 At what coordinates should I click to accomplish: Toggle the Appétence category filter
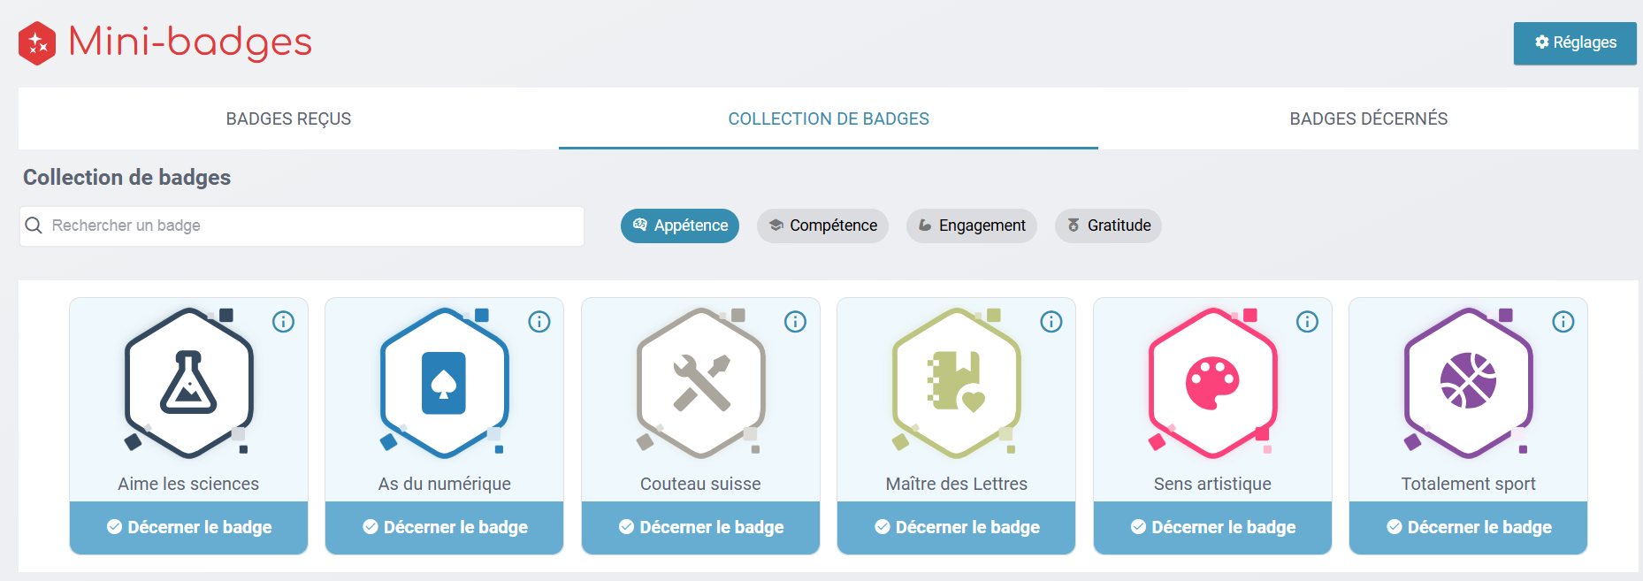(x=679, y=226)
